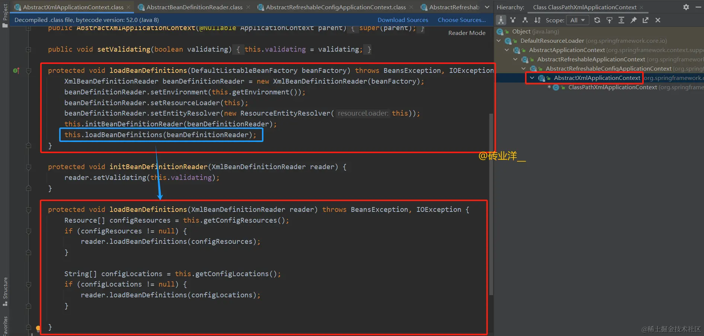
Task: Show class hierarchy view in Hierarchy panel
Action: (501, 20)
